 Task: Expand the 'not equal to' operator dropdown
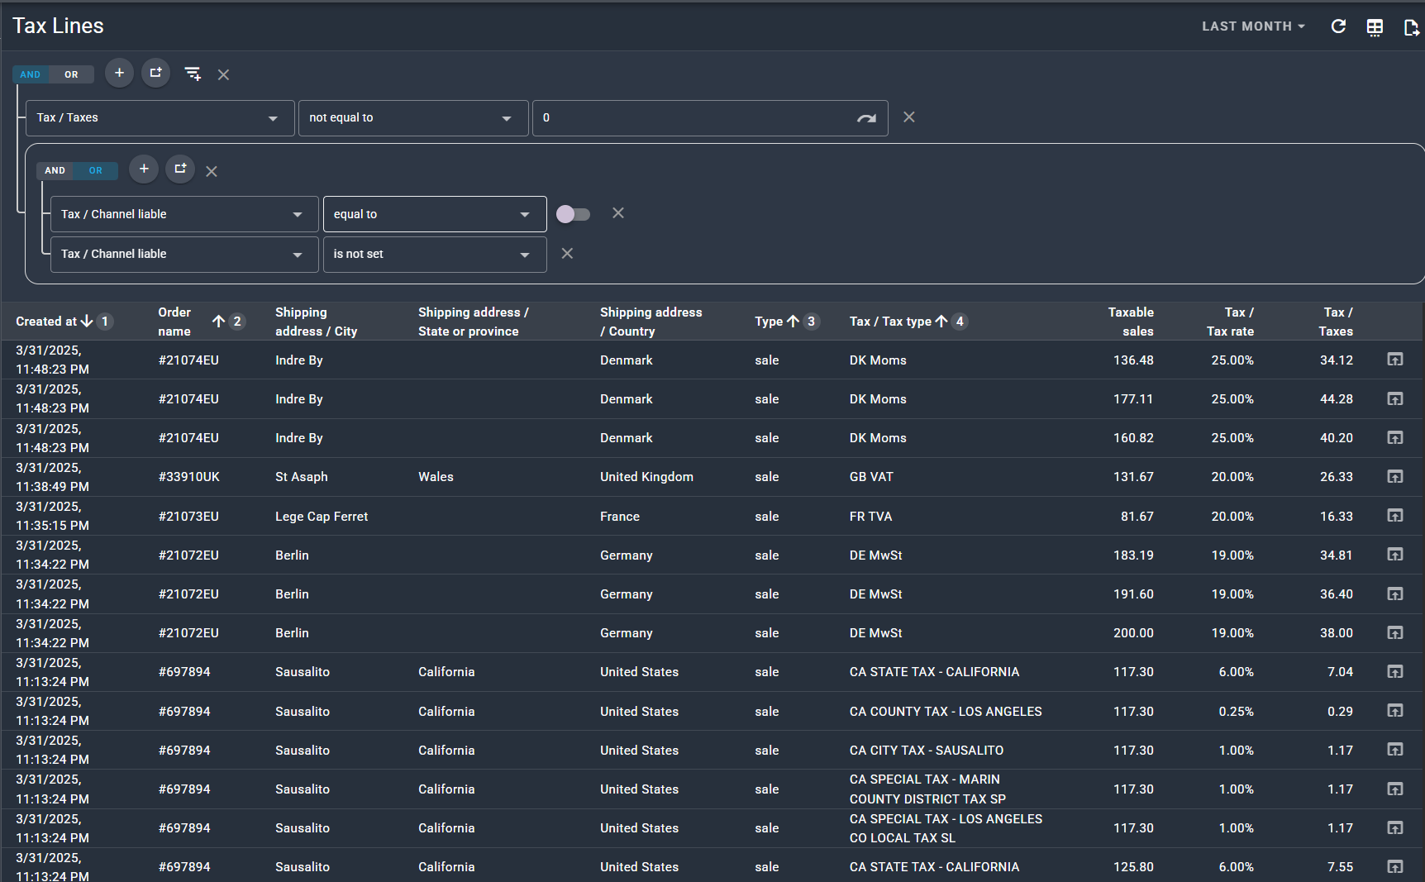[x=412, y=118]
